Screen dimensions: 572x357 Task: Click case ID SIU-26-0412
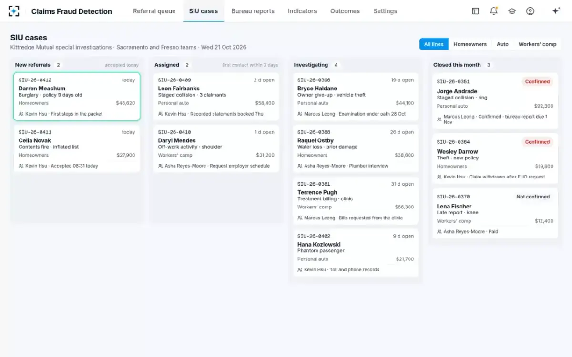[x=35, y=80]
